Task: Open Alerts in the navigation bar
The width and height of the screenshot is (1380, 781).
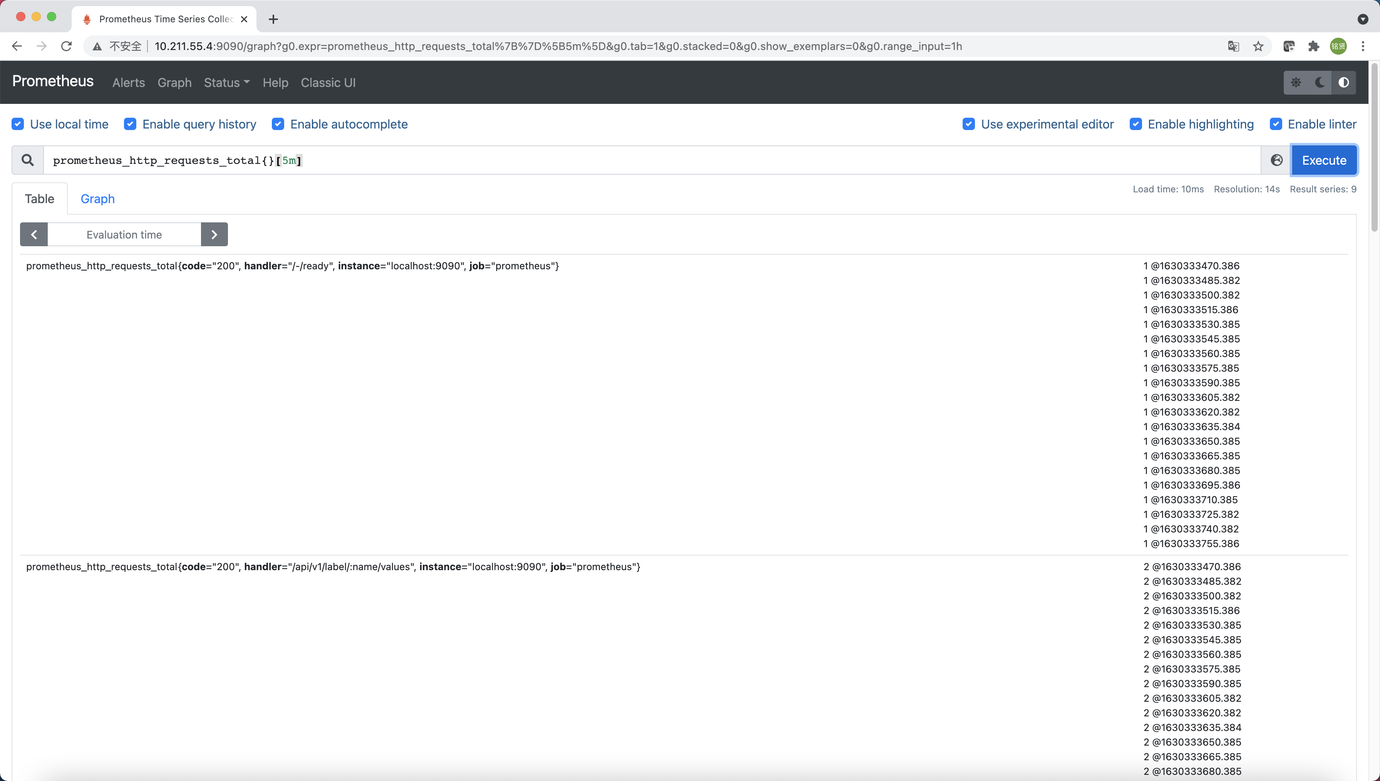Action: point(128,83)
